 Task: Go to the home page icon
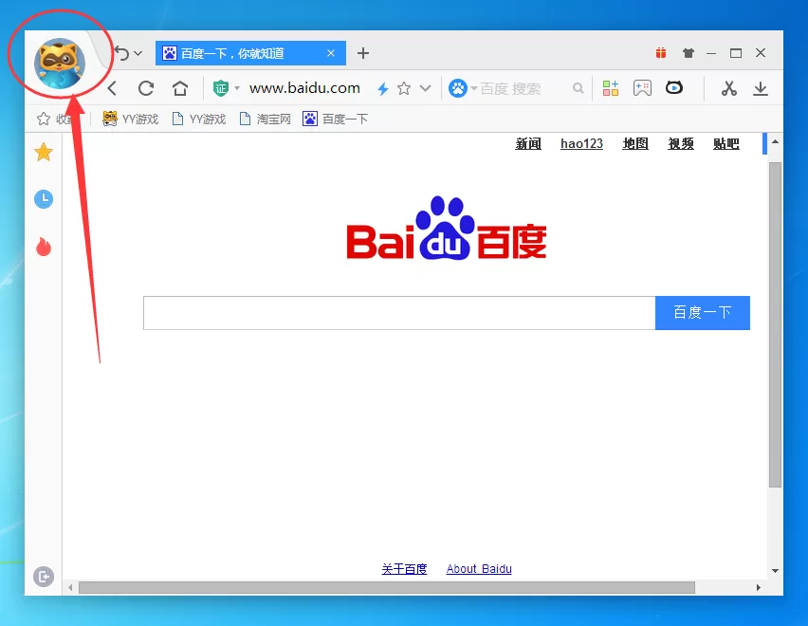coord(180,88)
